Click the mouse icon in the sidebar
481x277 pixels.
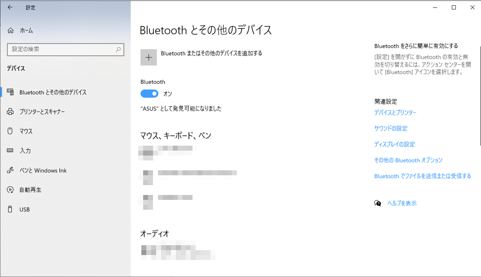click(10, 131)
